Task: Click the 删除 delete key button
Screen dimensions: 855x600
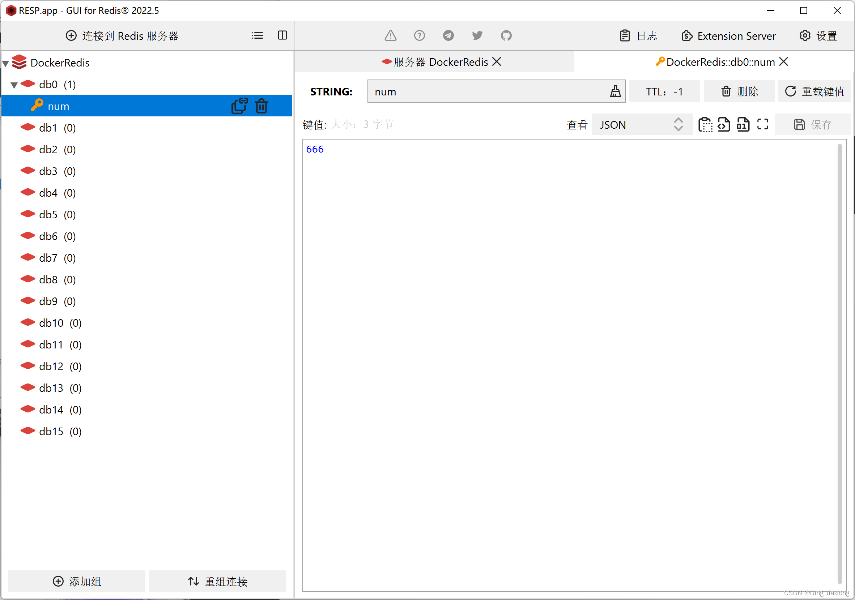Action: click(x=739, y=91)
